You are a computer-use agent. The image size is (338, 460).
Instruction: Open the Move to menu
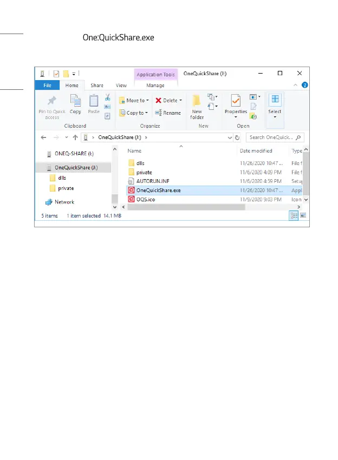[134, 100]
